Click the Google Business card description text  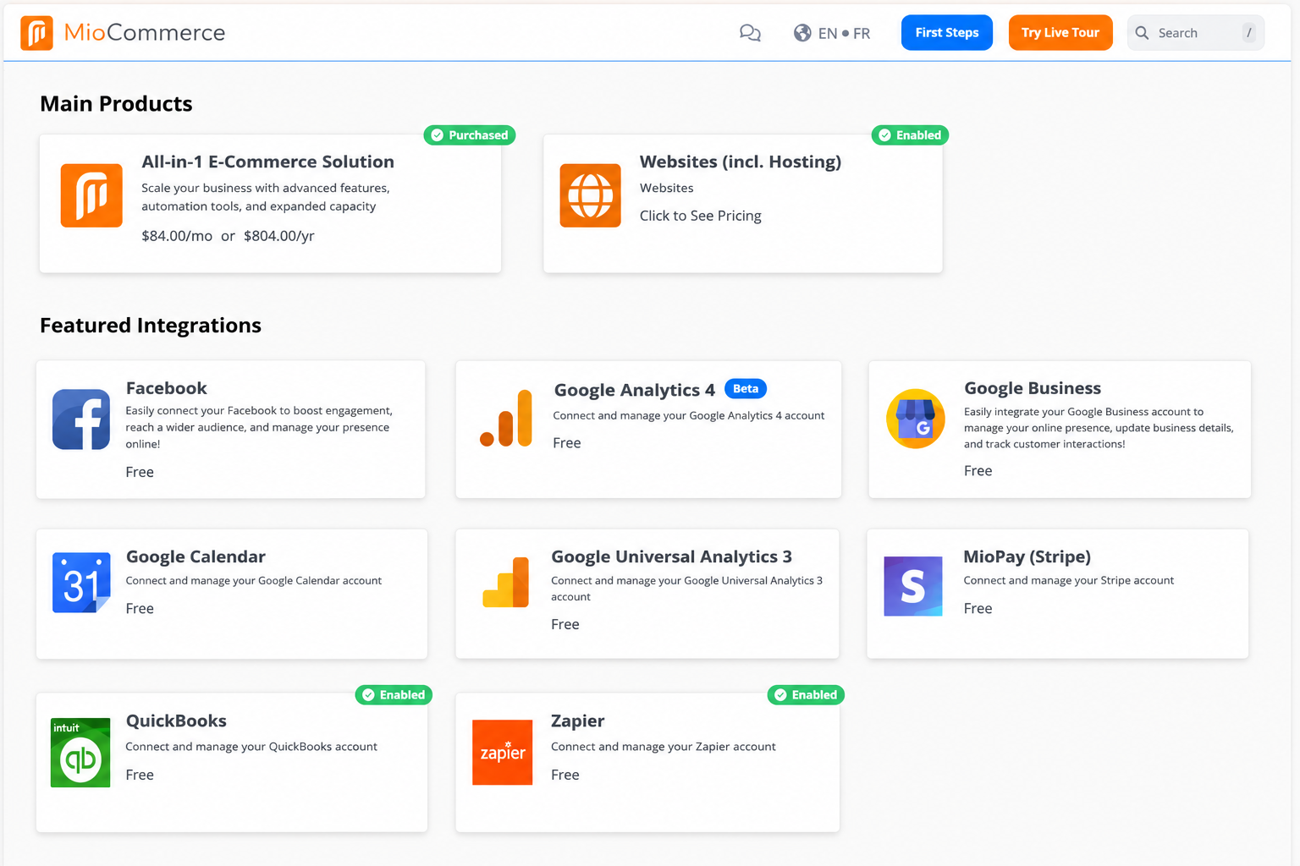tap(1099, 428)
